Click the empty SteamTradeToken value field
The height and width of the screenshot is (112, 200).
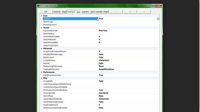[x=129, y=45]
